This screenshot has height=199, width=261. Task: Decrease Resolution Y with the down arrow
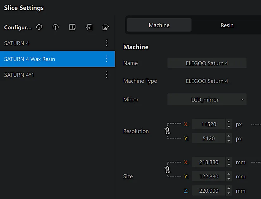click(229, 141)
